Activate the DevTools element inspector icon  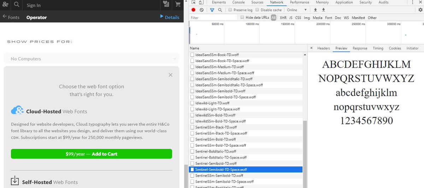click(x=194, y=2)
